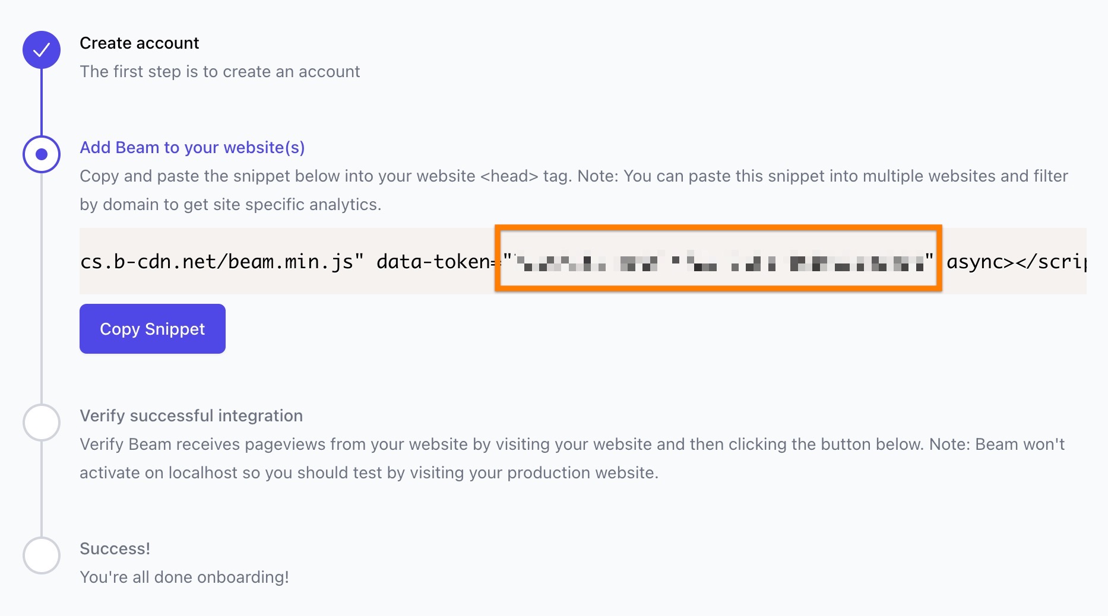Open the "Add Beam to your website(s)" step heading
Screen dimensions: 1108x616
(192, 147)
